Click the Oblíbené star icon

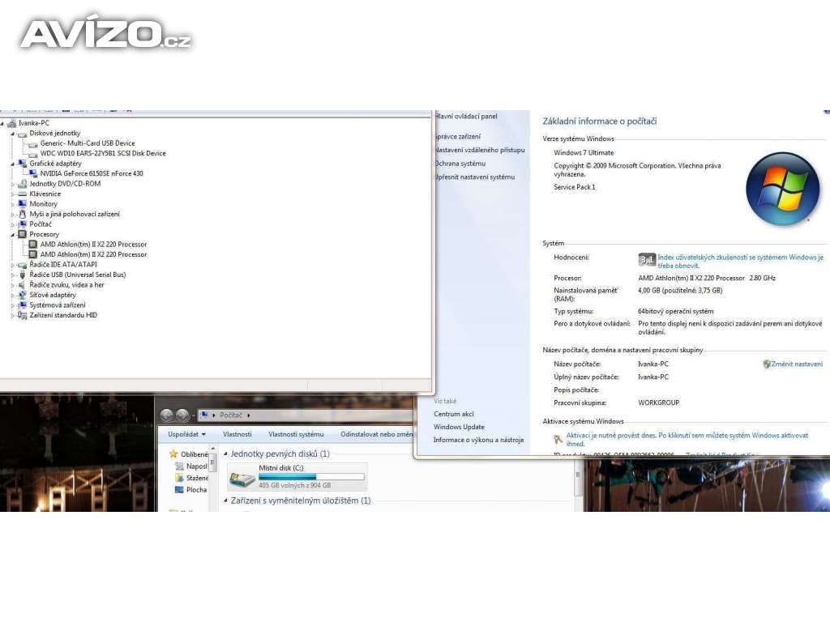(x=173, y=454)
